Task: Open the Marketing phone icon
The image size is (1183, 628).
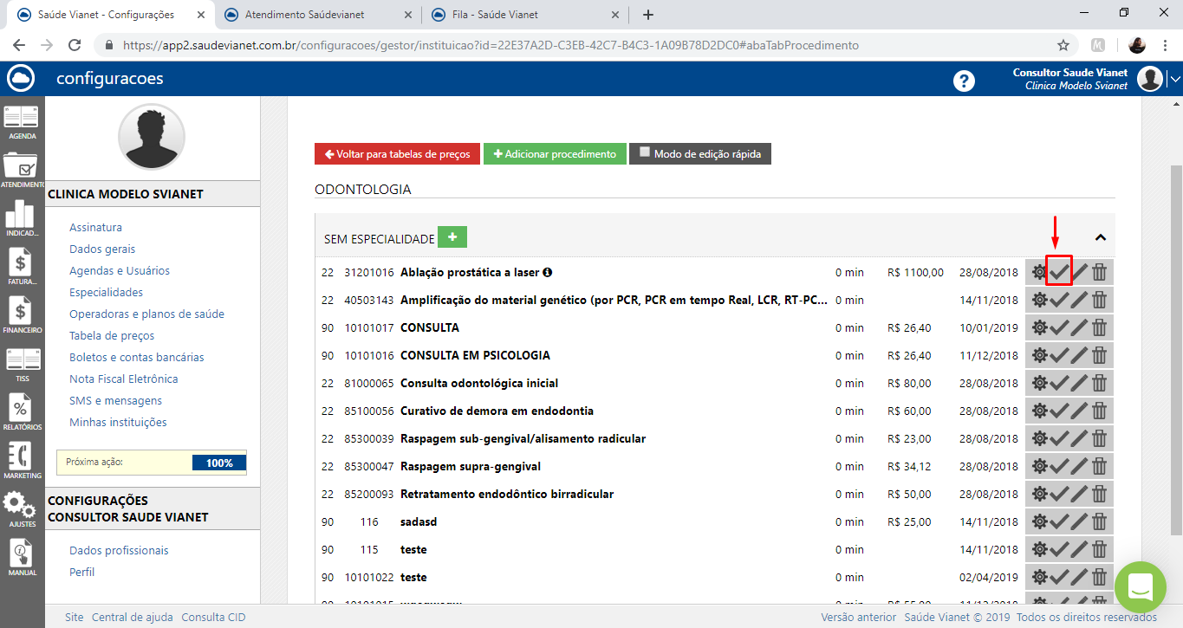Action: pos(22,461)
